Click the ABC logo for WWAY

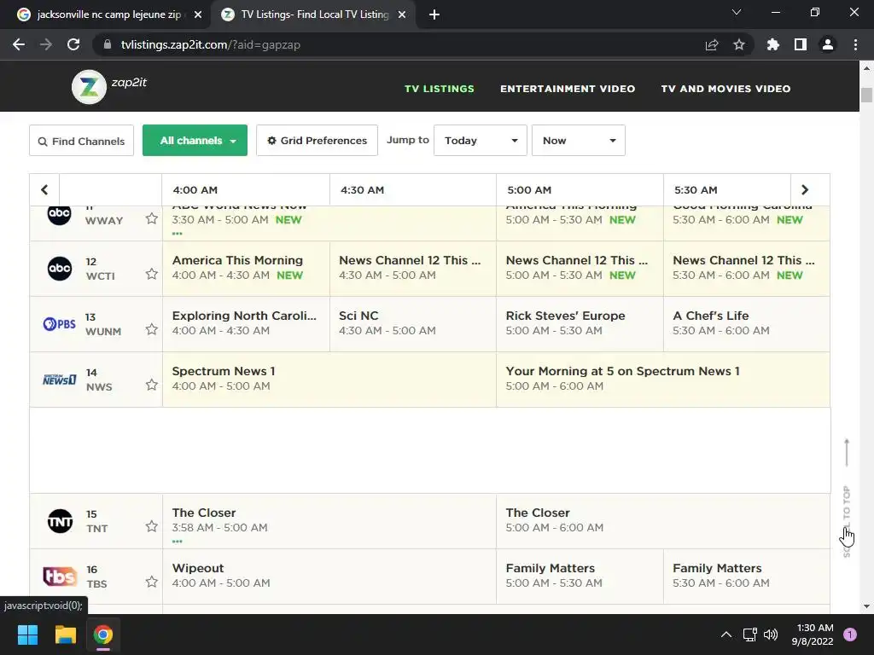pos(60,214)
